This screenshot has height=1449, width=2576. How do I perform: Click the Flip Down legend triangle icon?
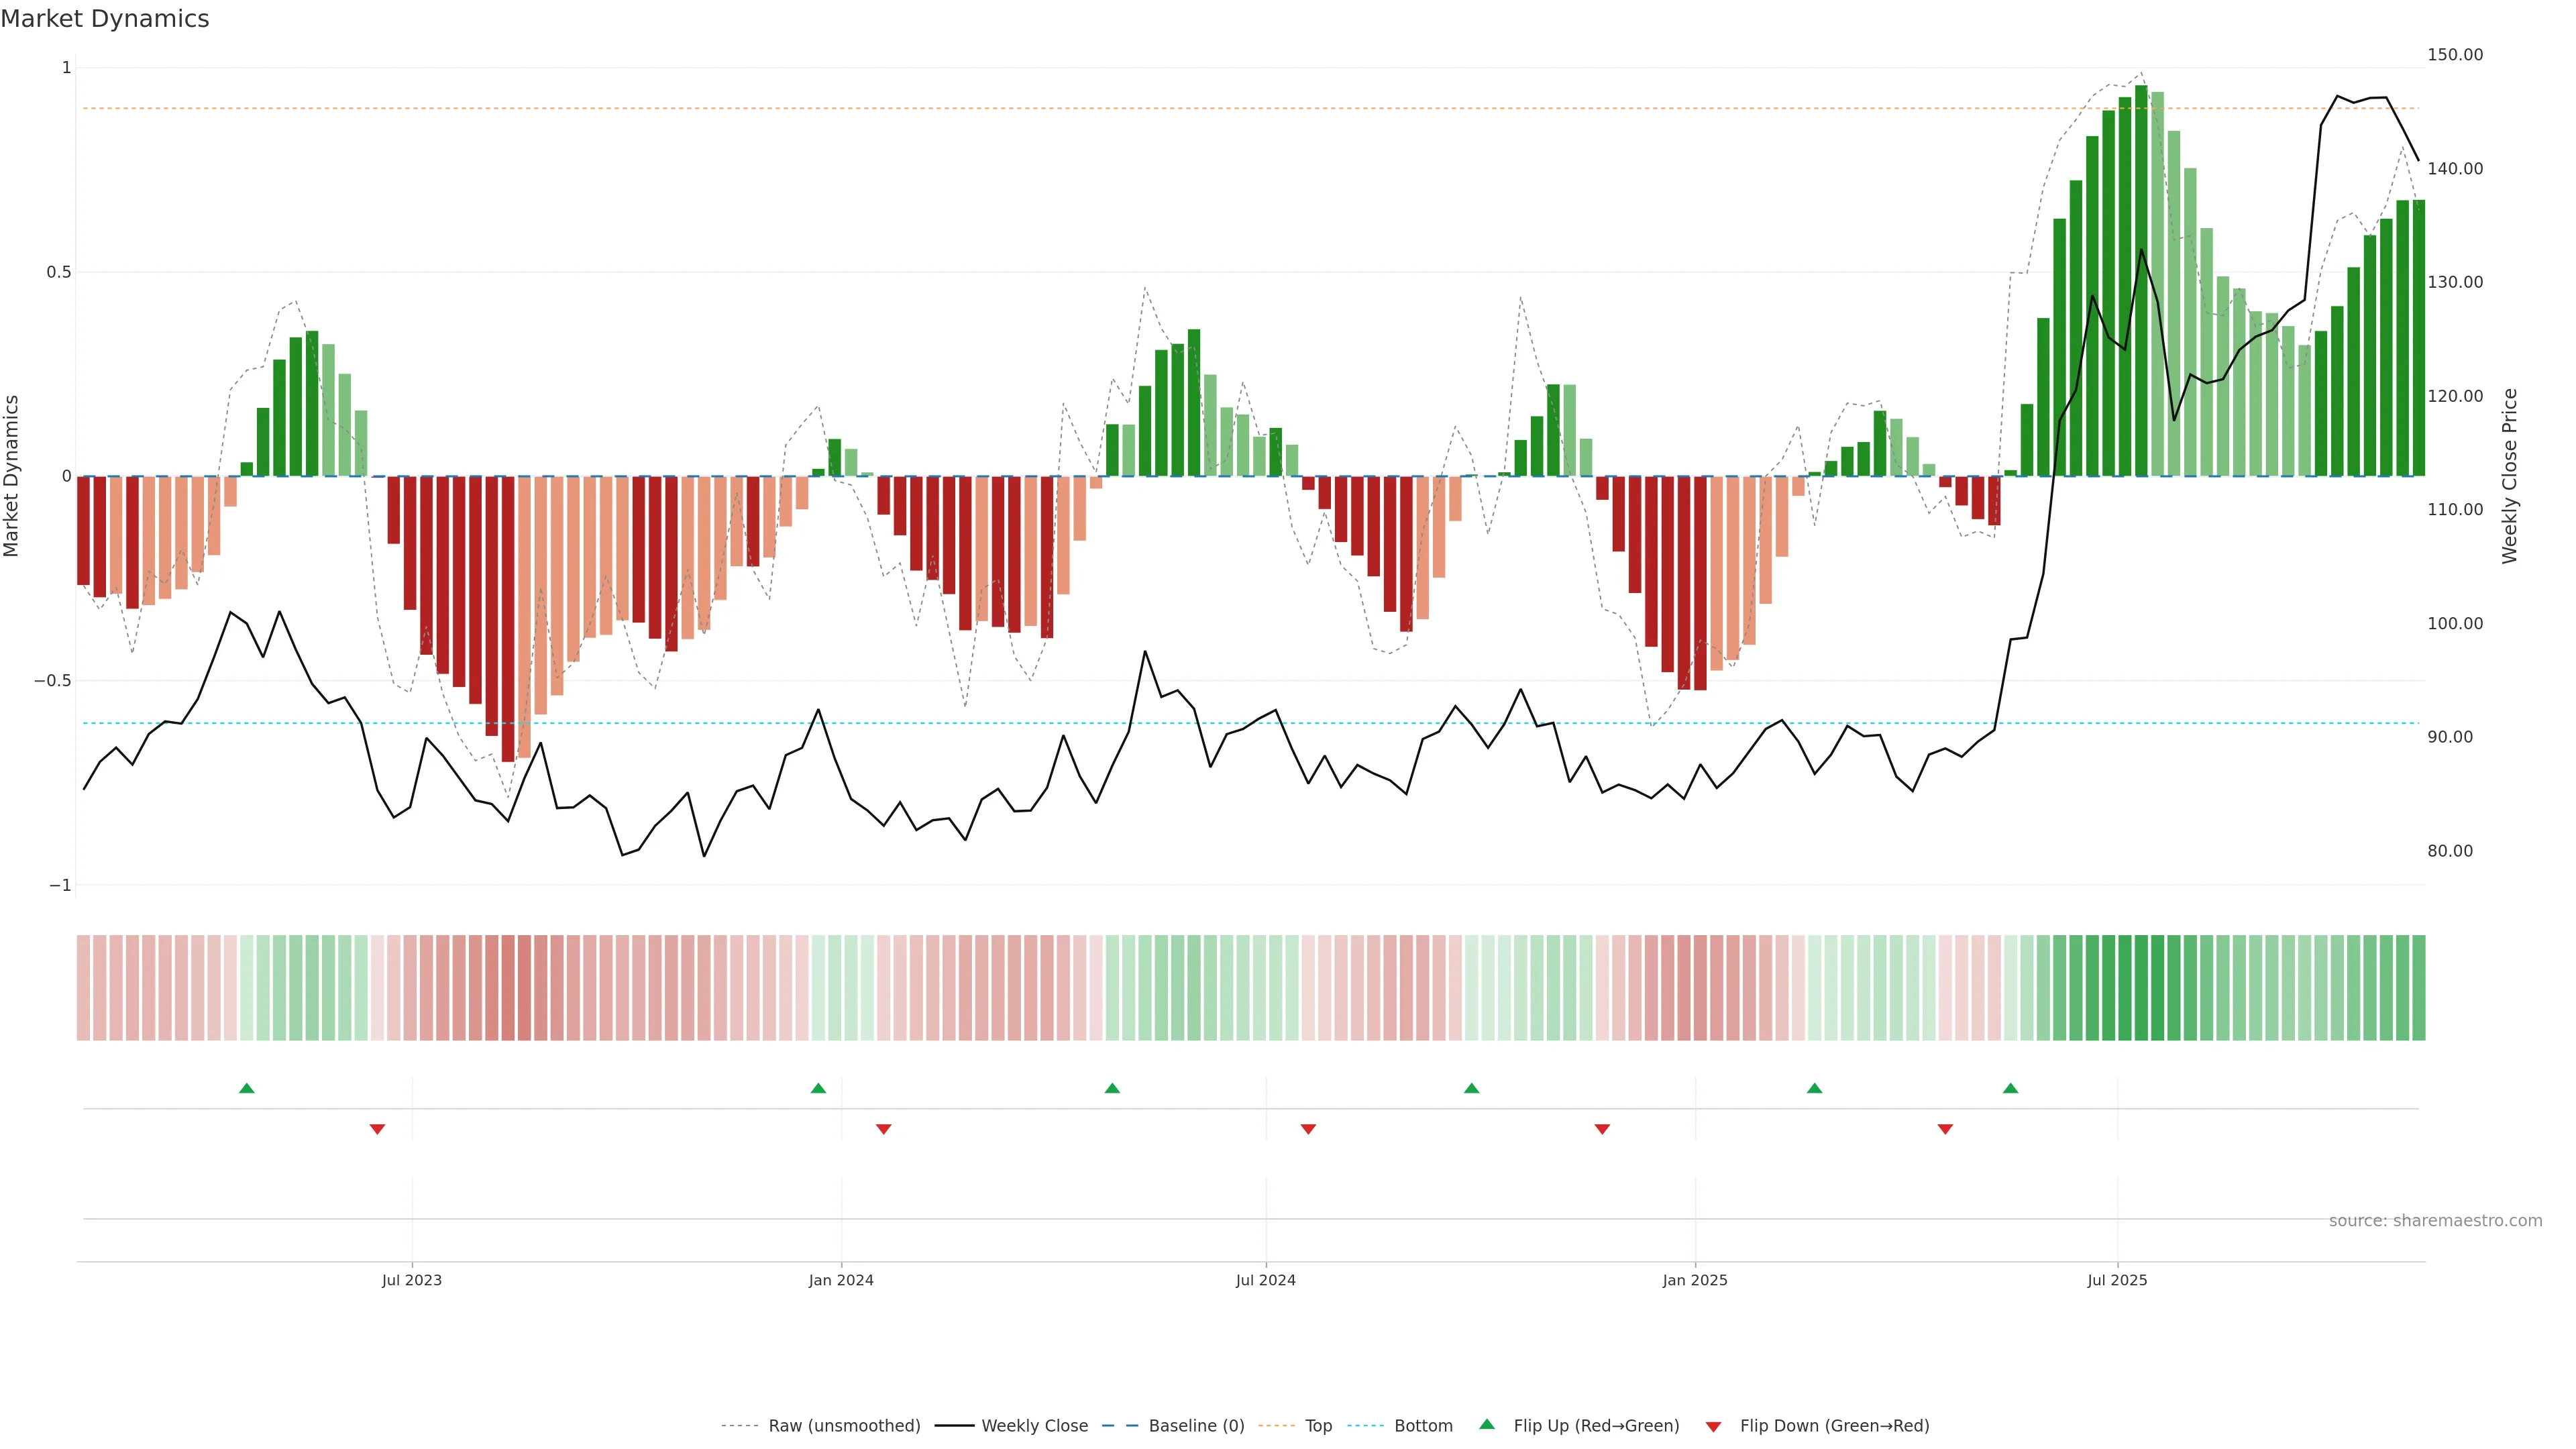(1713, 1427)
